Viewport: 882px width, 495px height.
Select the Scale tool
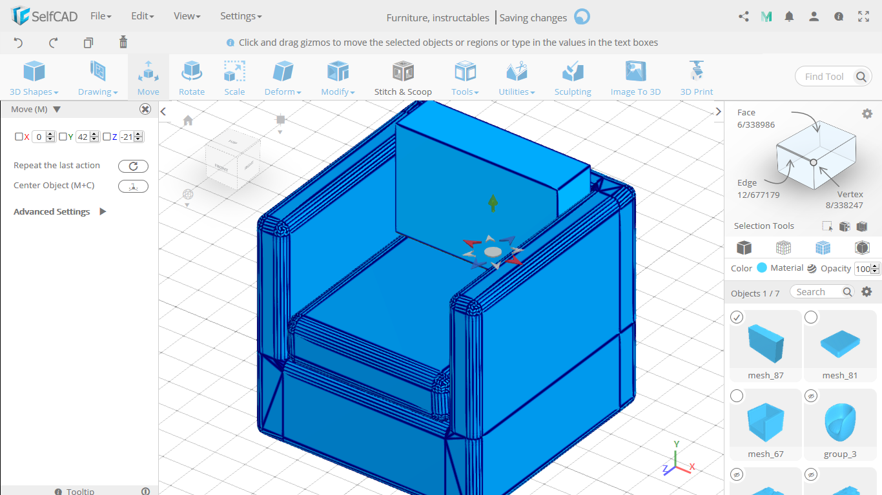pos(234,78)
